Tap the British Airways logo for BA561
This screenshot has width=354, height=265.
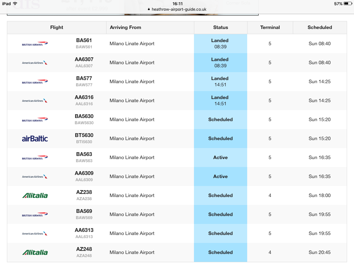35,43
